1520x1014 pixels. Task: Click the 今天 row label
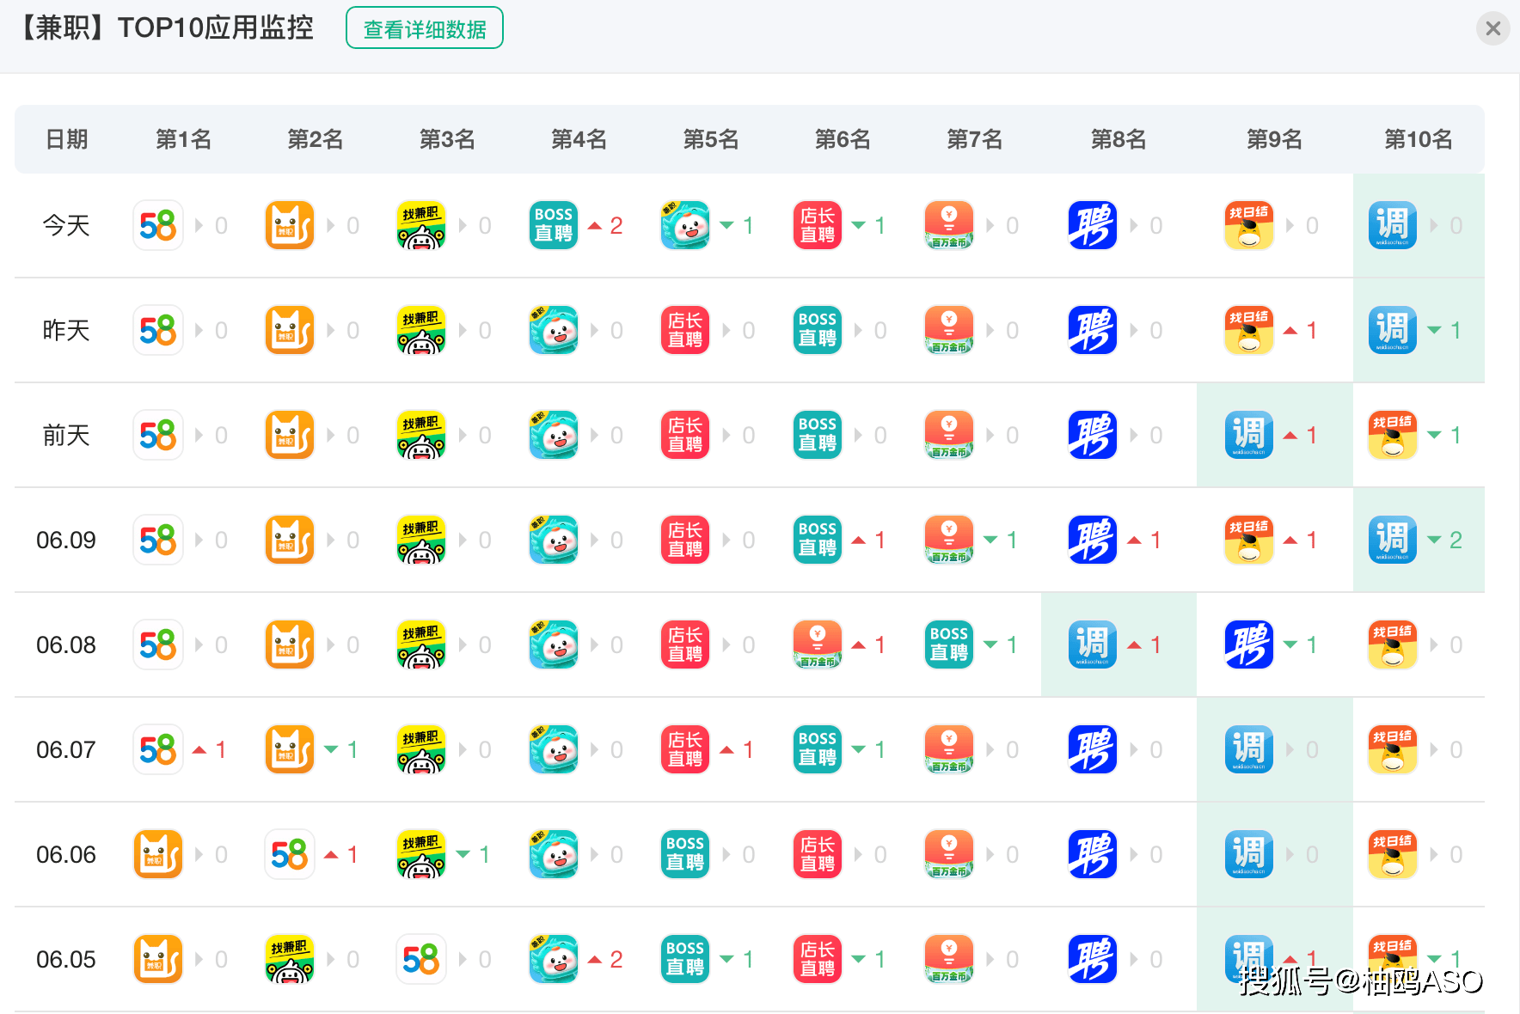click(x=66, y=225)
